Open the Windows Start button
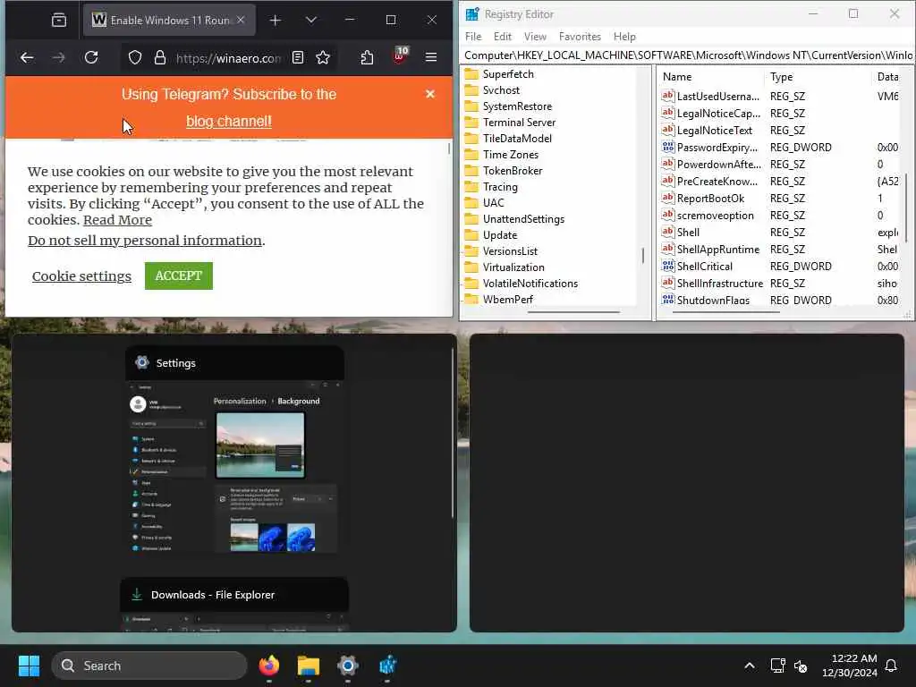This screenshot has height=687, width=916. pos(29,666)
